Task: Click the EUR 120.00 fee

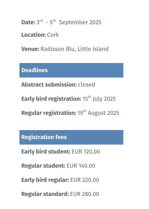Action: click(86, 152)
